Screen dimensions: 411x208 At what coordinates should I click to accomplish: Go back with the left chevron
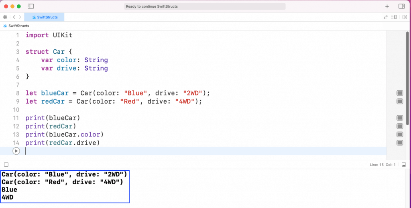(x=14, y=17)
